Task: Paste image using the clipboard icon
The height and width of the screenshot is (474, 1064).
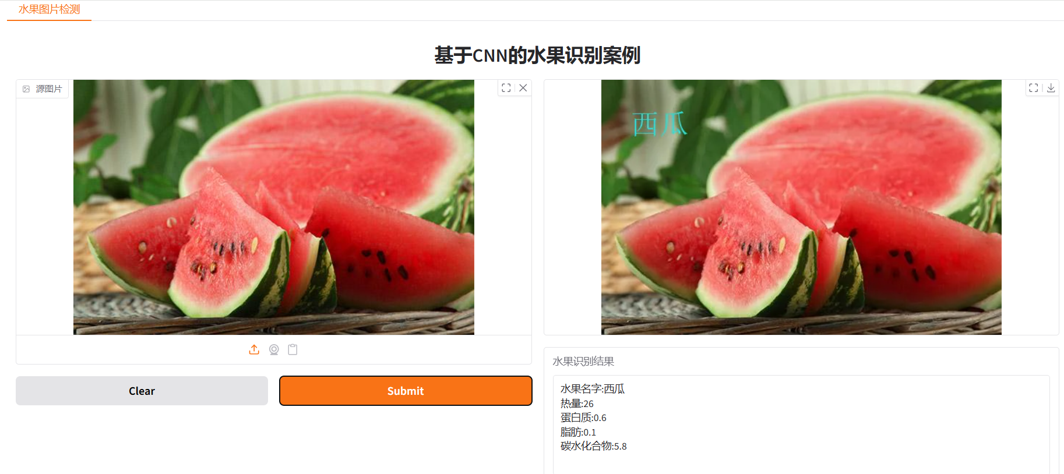Action: point(293,349)
